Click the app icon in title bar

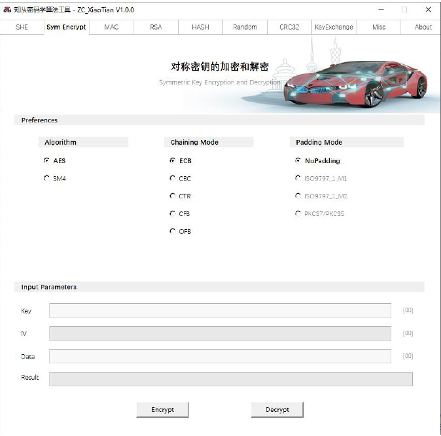tap(7, 10)
